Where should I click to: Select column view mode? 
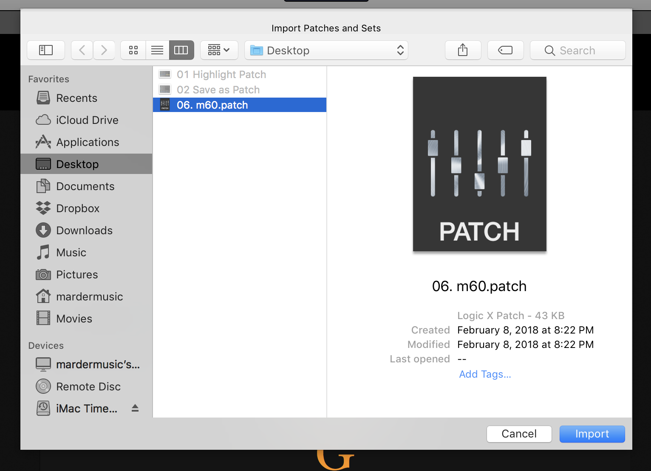[x=181, y=50]
